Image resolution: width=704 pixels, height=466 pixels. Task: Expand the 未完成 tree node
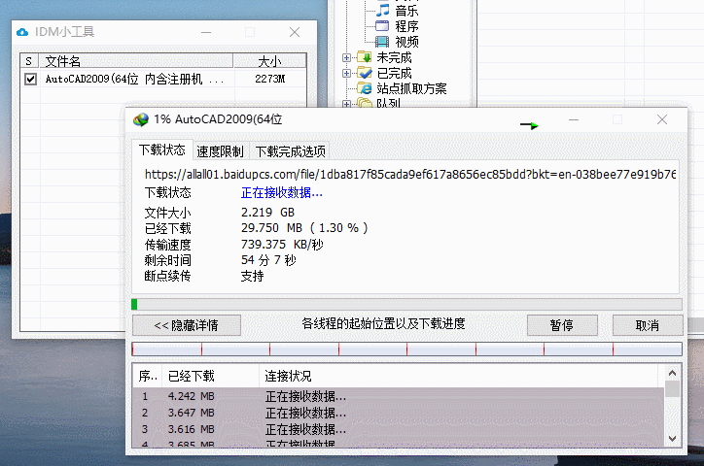pyautogui.click(x=347, y=57)
